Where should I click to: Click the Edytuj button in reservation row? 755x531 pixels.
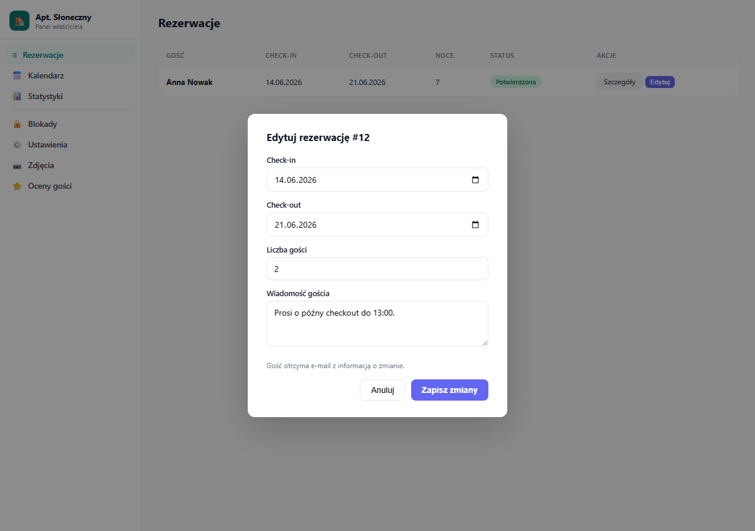click(660, 82)
